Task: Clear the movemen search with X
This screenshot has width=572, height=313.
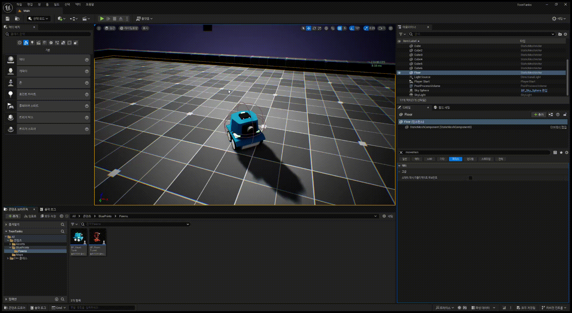Action: [x=401, y=152]
